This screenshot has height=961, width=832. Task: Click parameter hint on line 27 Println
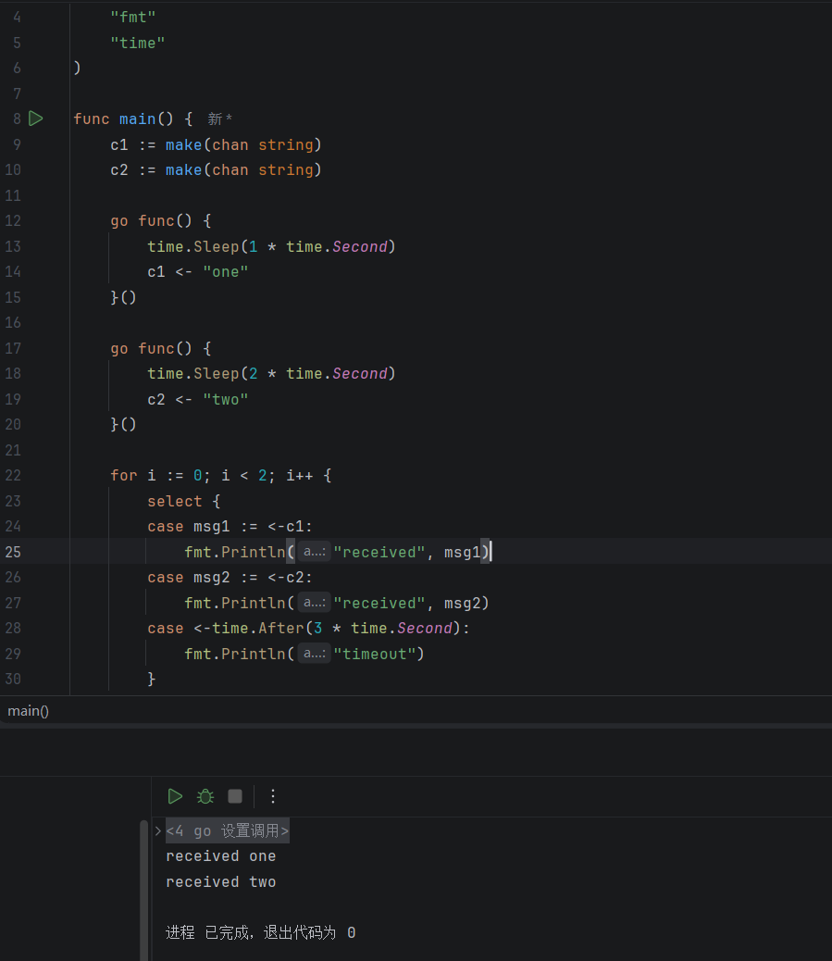coord(315,603)
